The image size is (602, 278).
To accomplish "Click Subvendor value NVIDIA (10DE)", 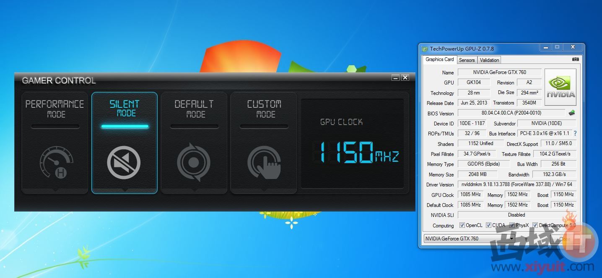I will pos(547,123).
